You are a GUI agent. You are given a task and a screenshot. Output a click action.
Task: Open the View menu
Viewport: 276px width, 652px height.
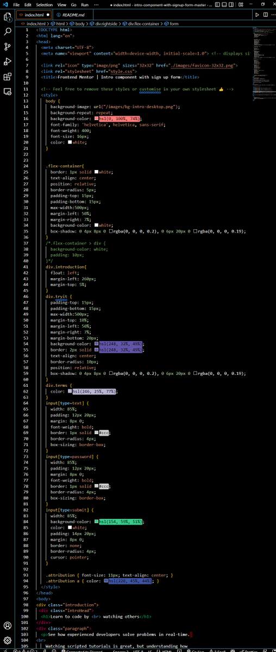tap(61, 4)
